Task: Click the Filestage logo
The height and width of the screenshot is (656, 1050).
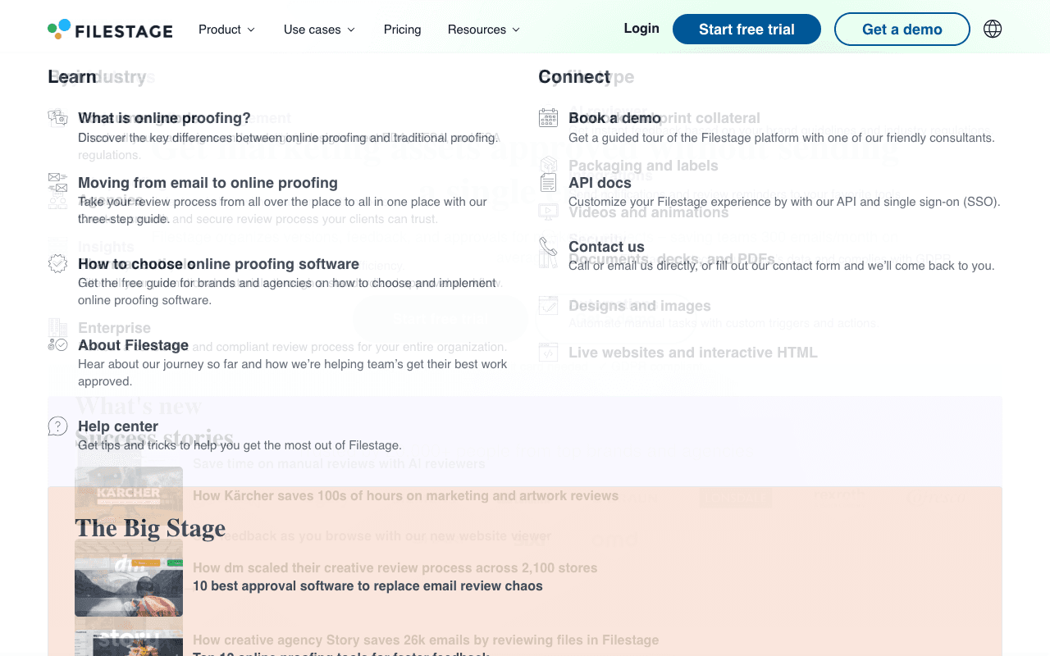Action: pyautogui.click(x=110, y=30)
